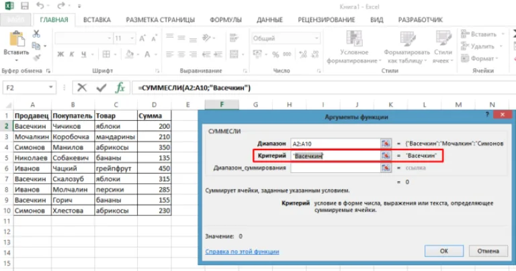Image resolution: width=516 pixels, height=271 pixels.
Task: Click the Критерий input field
Action: click(335, 156)
